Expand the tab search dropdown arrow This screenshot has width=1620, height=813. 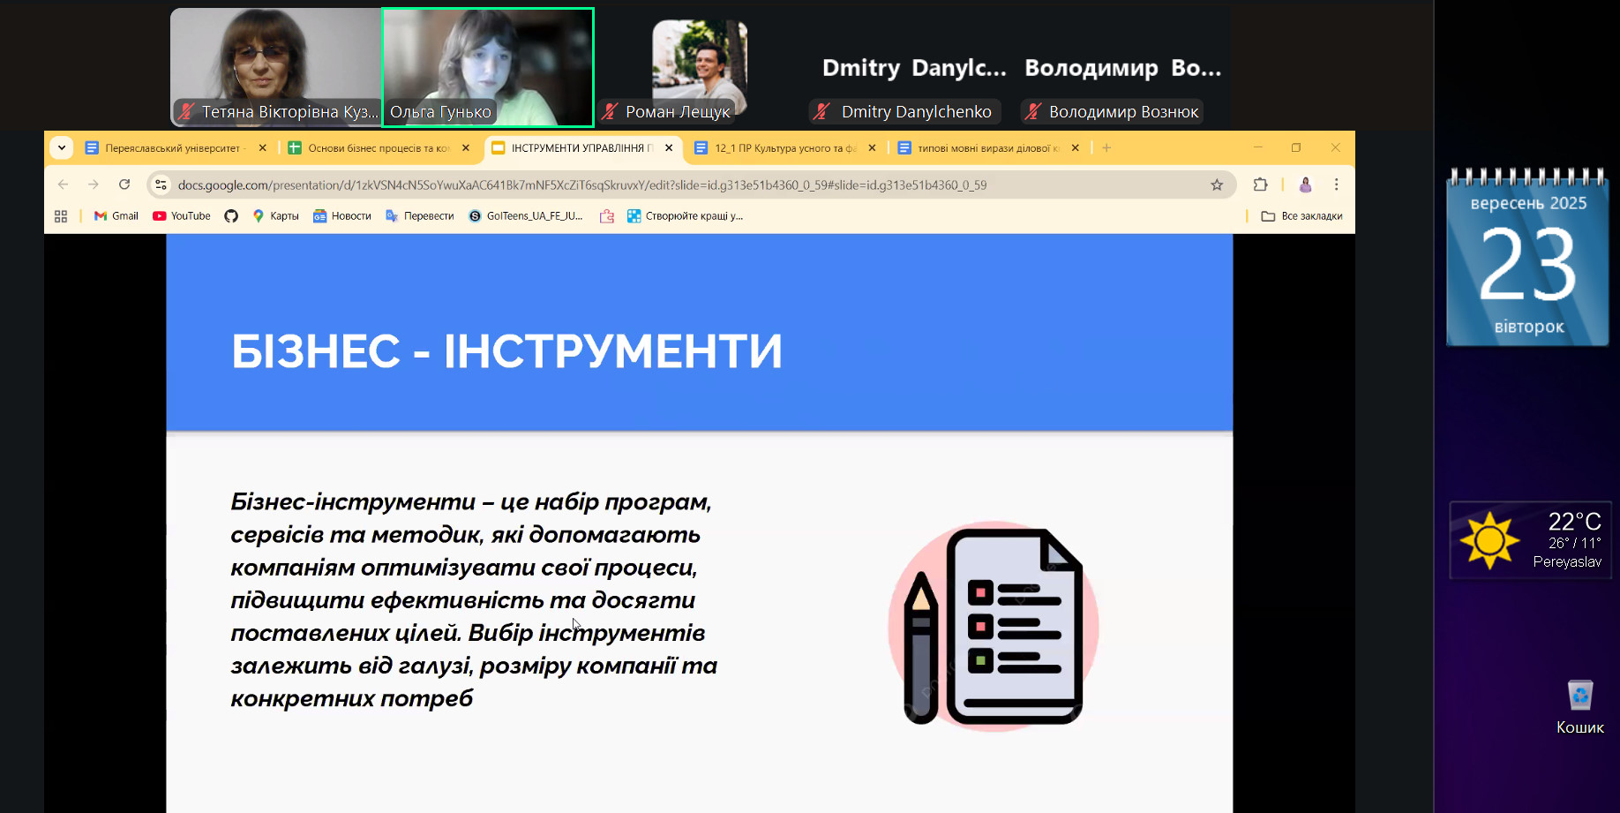pyautogui.click(x=62, y=147)
